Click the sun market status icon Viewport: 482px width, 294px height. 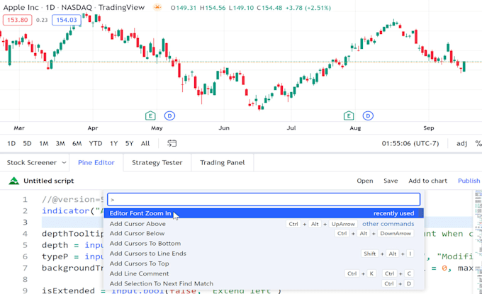(157, 7)
